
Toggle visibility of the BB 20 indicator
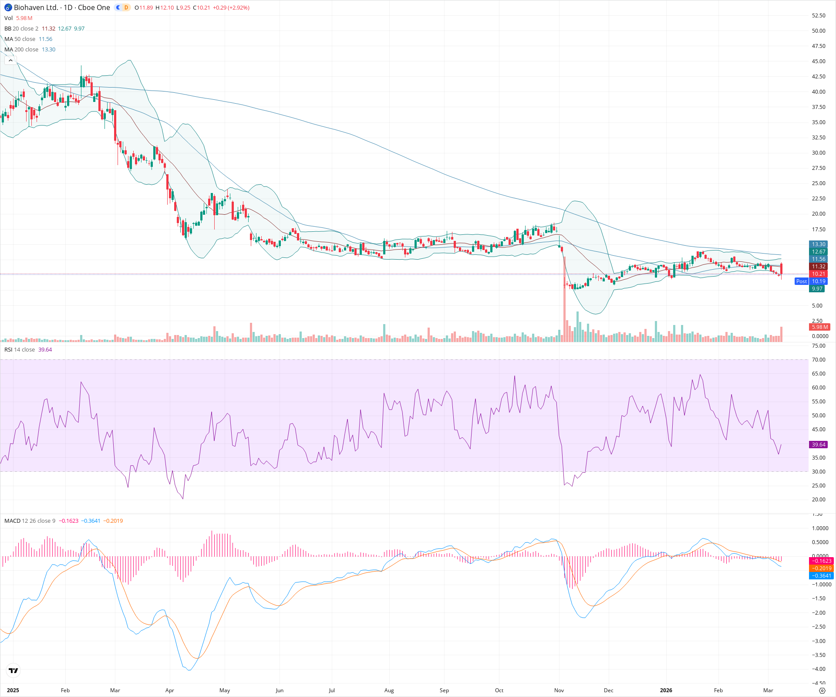(x=8, y=28)
